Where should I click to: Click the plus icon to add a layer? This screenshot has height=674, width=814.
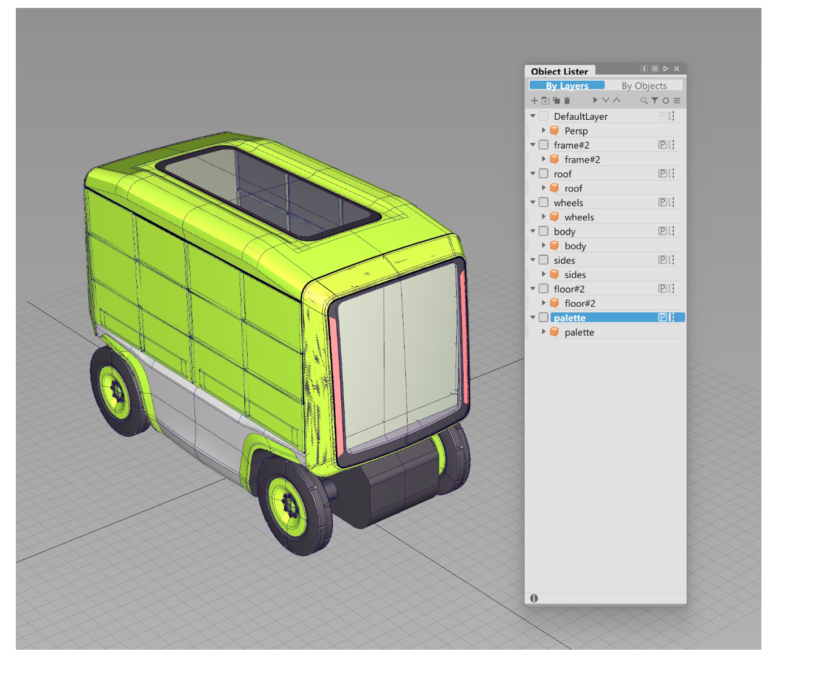pyautogui.click(x=534, y=101)
